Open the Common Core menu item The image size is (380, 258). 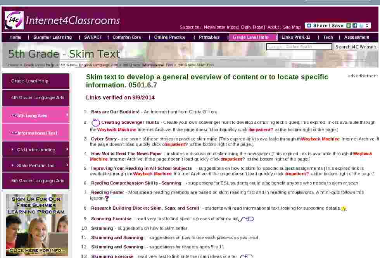[x=127, y=37]
